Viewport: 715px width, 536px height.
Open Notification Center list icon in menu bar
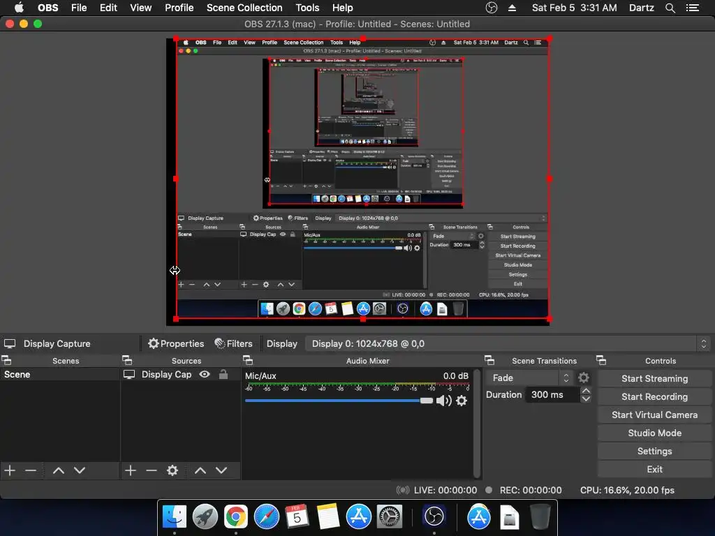[693, 8]
